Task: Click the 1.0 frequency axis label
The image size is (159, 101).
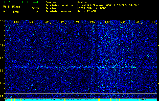Action: pyautogui.click(x=2, y=45)
